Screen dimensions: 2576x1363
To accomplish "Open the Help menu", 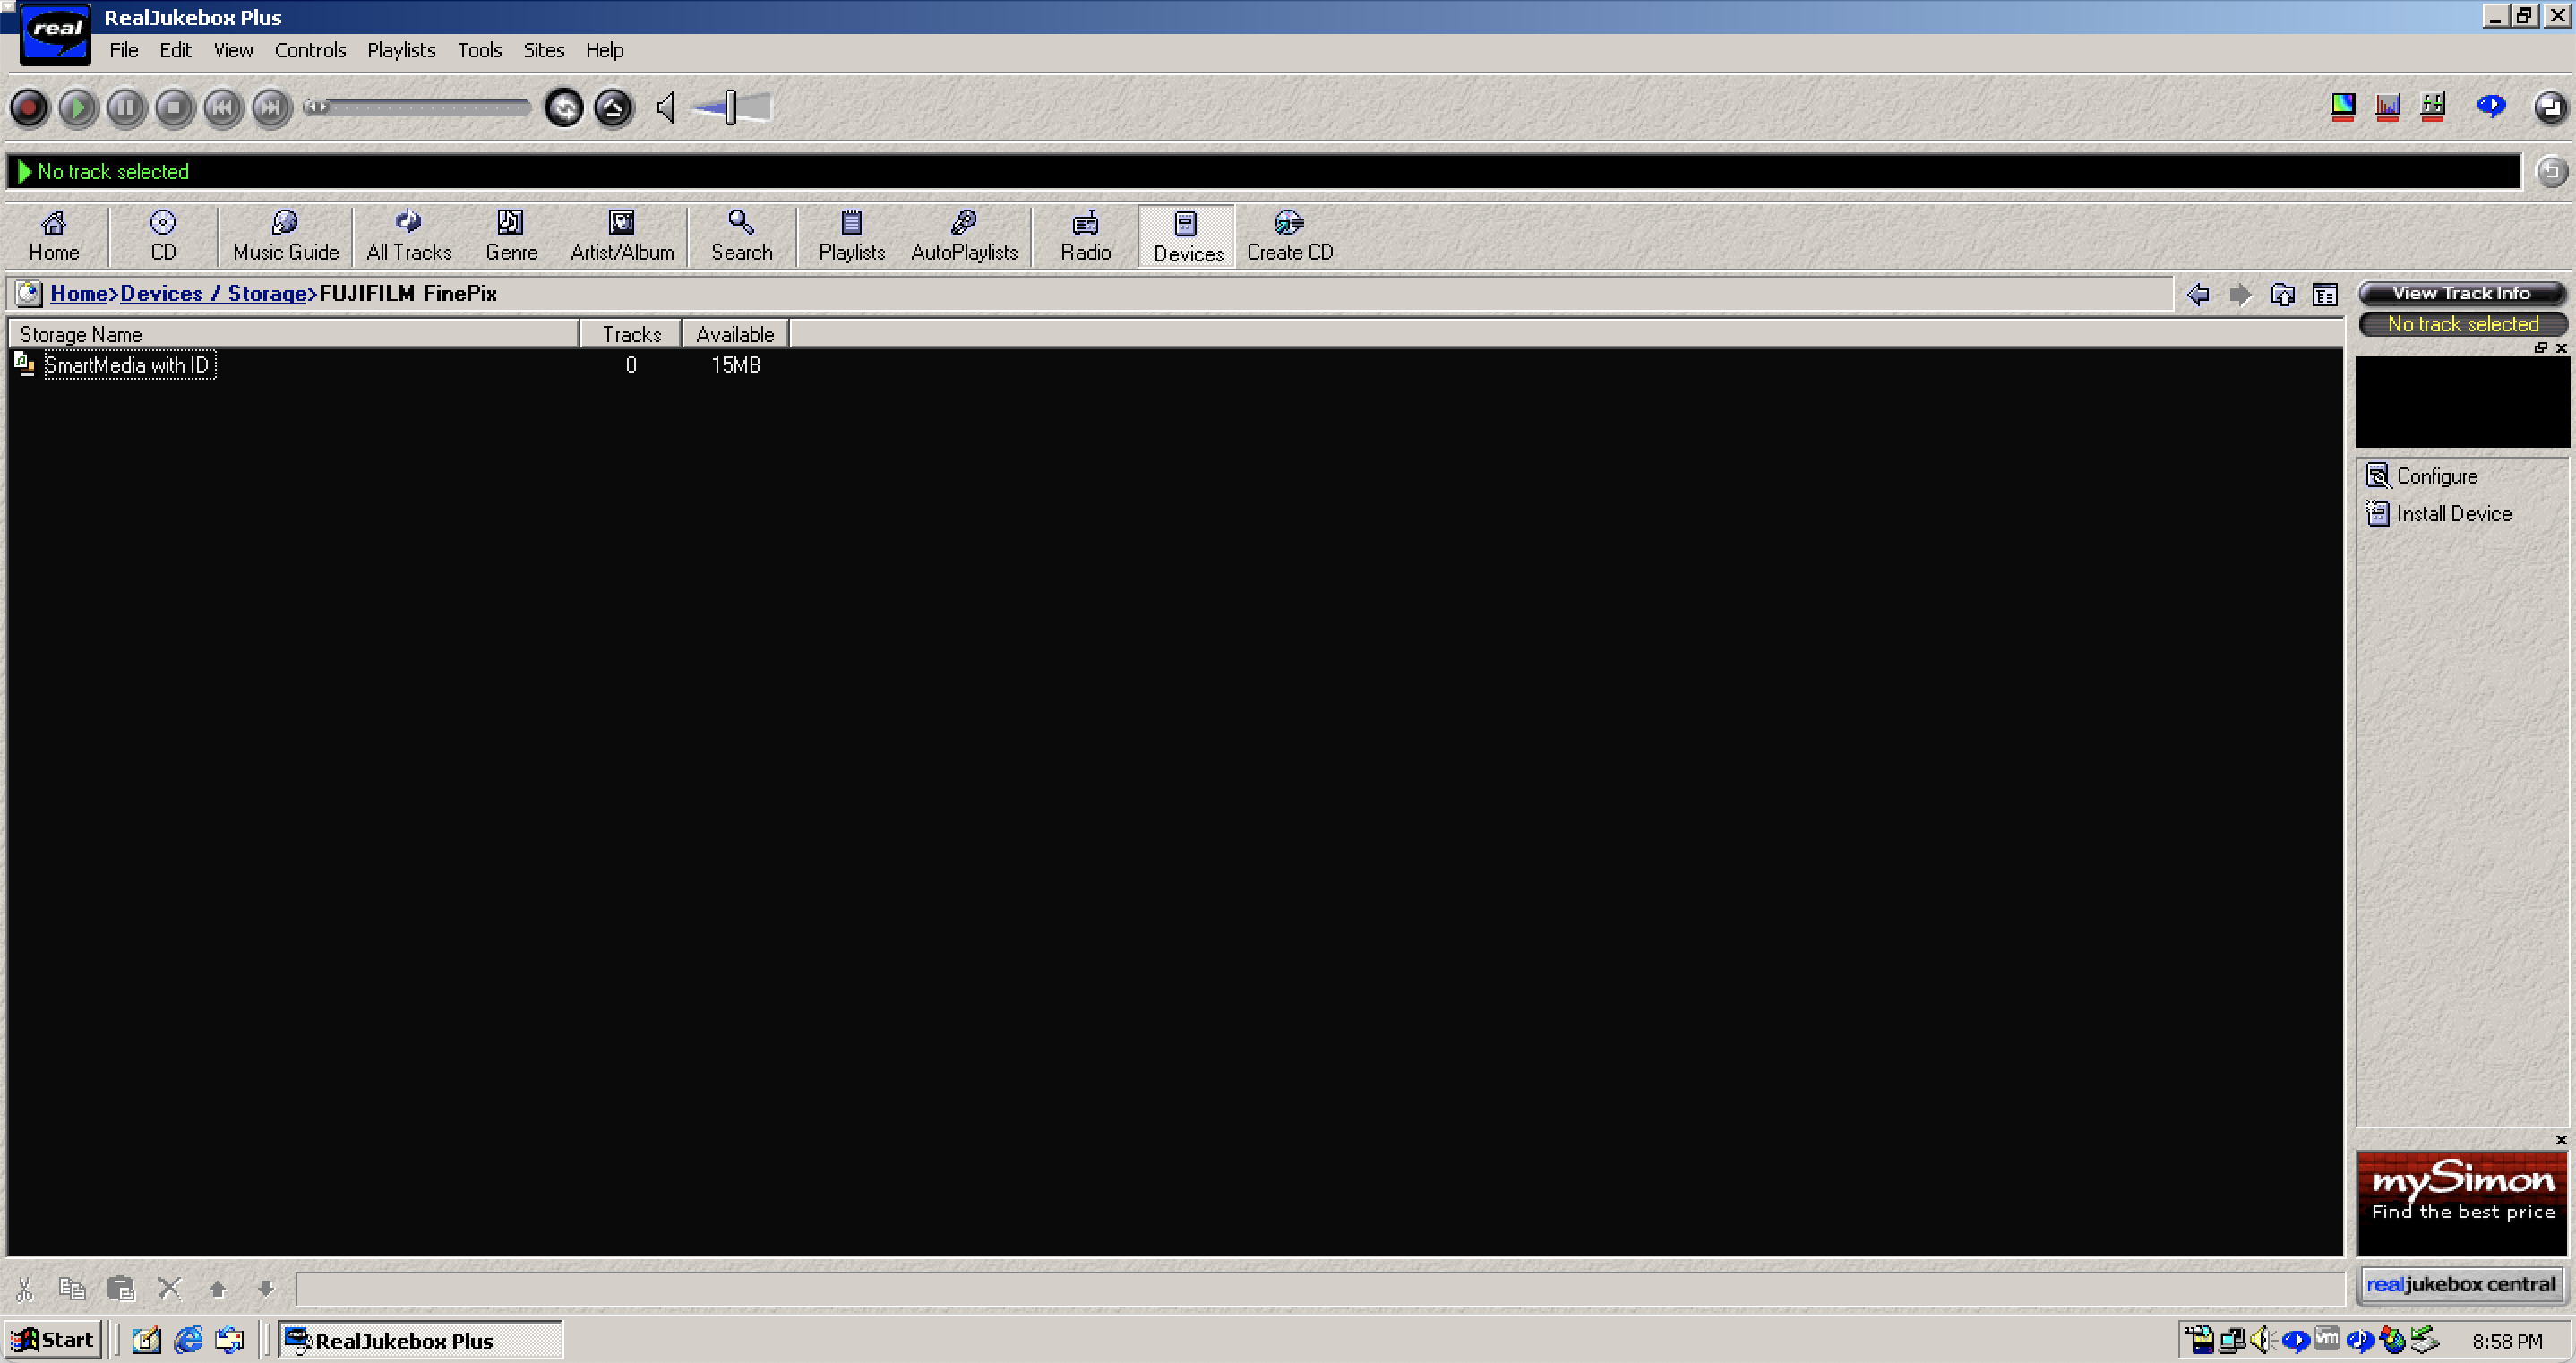I will click(x=604, y=50).
